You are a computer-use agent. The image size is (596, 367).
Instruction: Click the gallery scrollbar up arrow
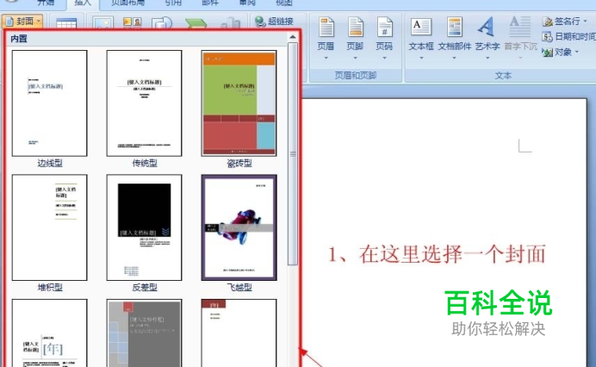[x=292, y=37]
